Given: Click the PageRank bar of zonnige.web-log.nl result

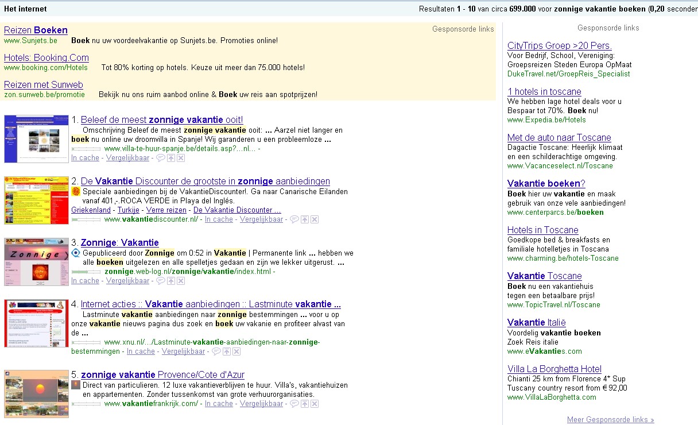Looking at the screenshot, I should [x=86, y=272].
